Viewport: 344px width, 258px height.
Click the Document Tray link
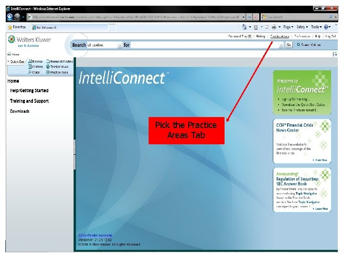(x=239, y=36)
